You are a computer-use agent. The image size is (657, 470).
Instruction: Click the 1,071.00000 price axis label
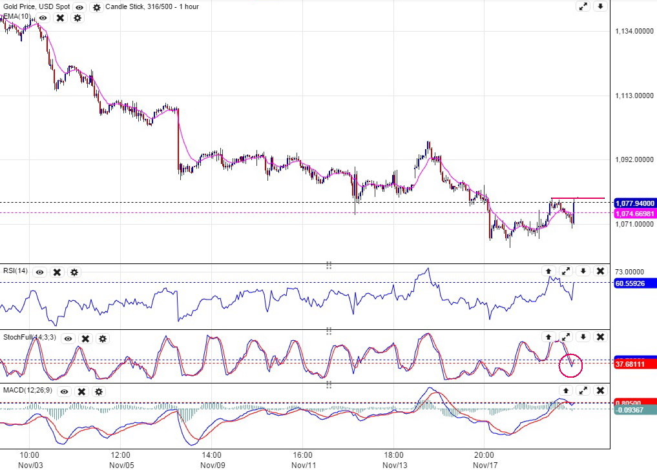pos(634,224)
